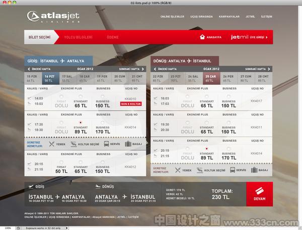Open the Photoshop status bar info arrow

tap(67, 228)
